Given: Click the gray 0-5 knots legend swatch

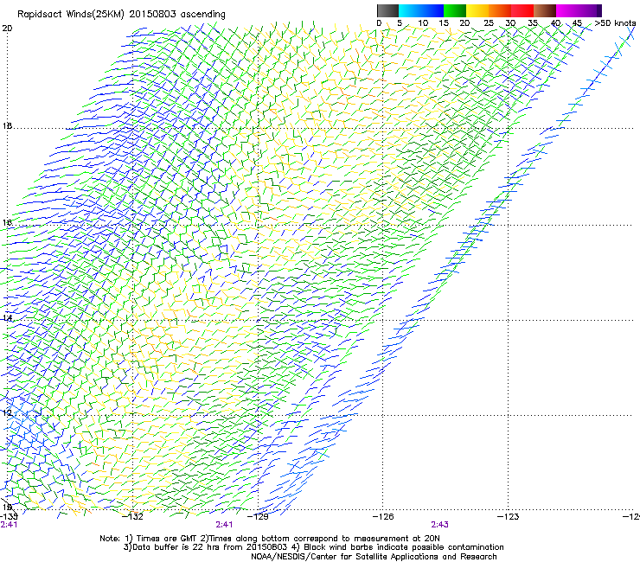Looking at the screenshot, I should (387, 10).
